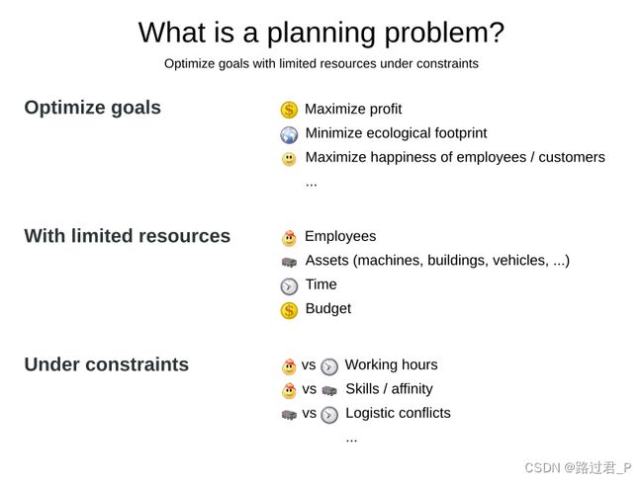
Task: Click the globe icon beside Minimize ecological footprint
Action: pyautogui.click(x=289, y=134)
